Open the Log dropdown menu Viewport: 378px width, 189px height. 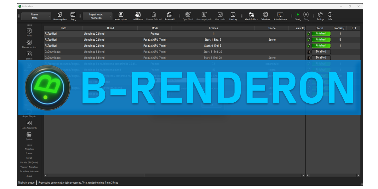73,16
